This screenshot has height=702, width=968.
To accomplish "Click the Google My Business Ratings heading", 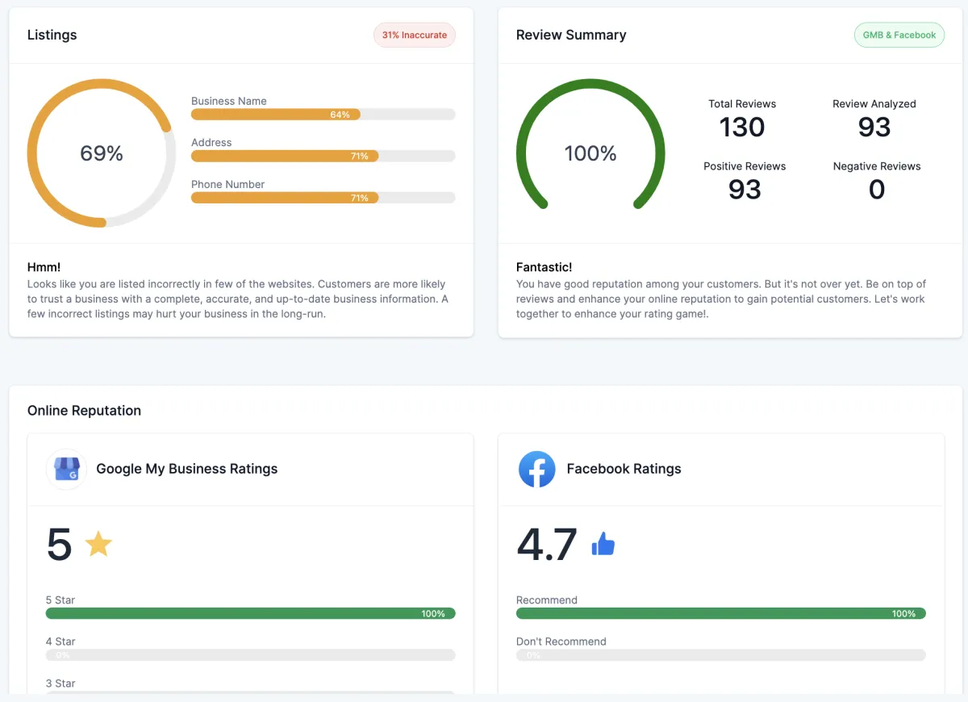I will click(187, 469).
